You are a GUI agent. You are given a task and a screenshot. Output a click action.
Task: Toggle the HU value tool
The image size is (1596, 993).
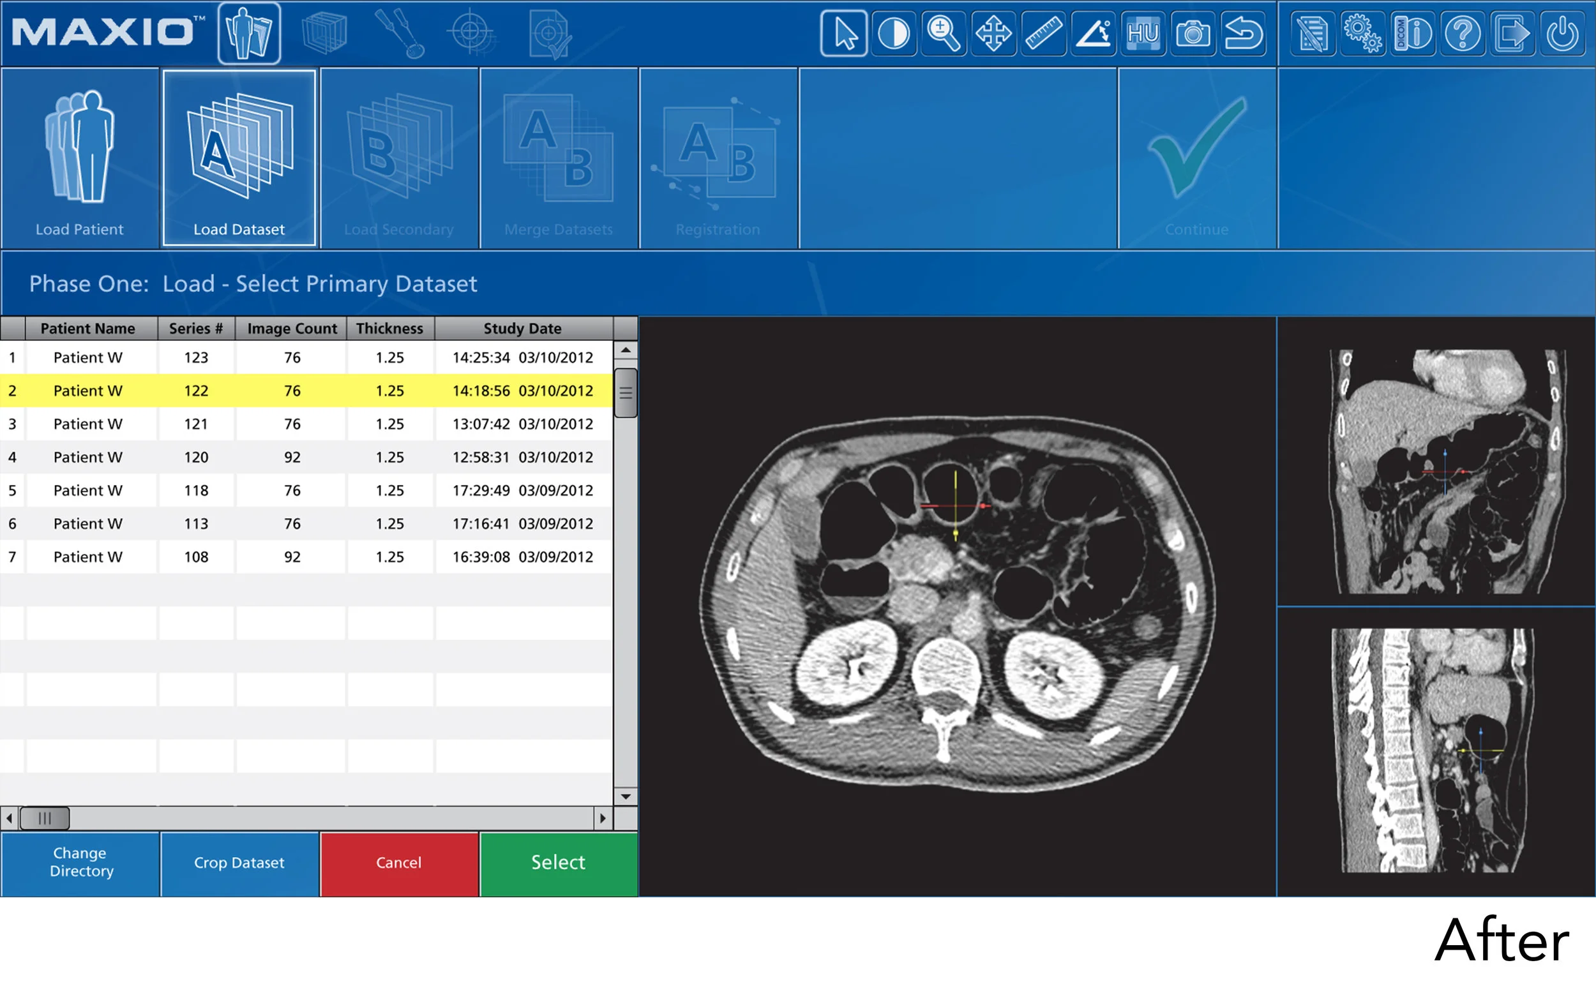(x=1143, y=33)
